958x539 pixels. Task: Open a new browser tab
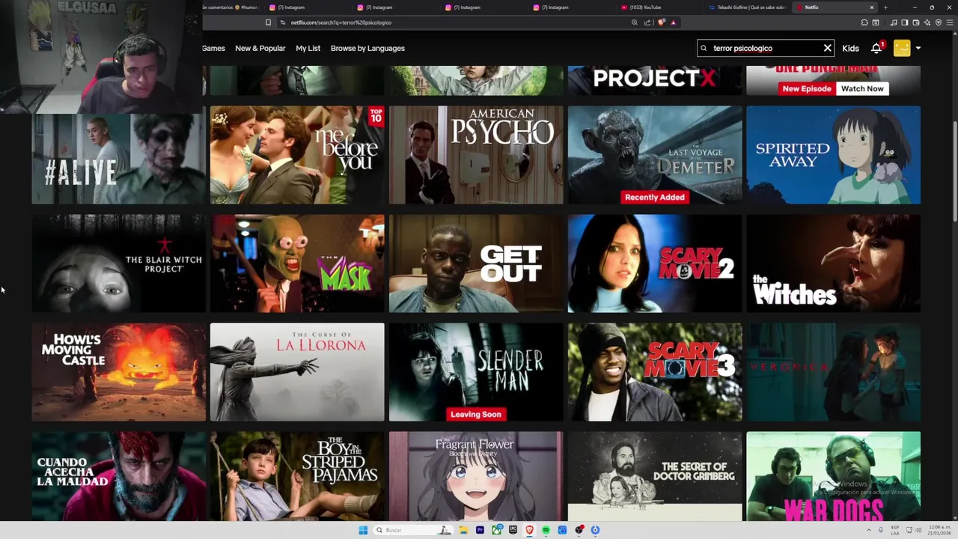pyautogui.click(x=885, y=7)
